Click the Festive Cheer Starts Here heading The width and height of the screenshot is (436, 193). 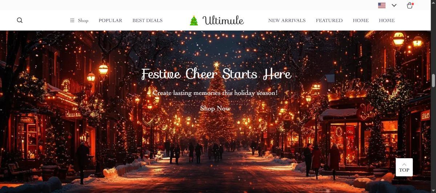point(216,74)
